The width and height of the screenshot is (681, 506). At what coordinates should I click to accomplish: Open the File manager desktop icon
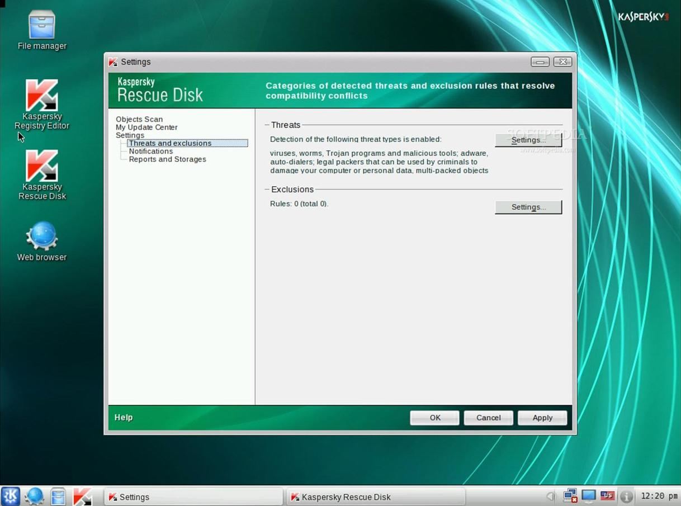click(42, 31)
